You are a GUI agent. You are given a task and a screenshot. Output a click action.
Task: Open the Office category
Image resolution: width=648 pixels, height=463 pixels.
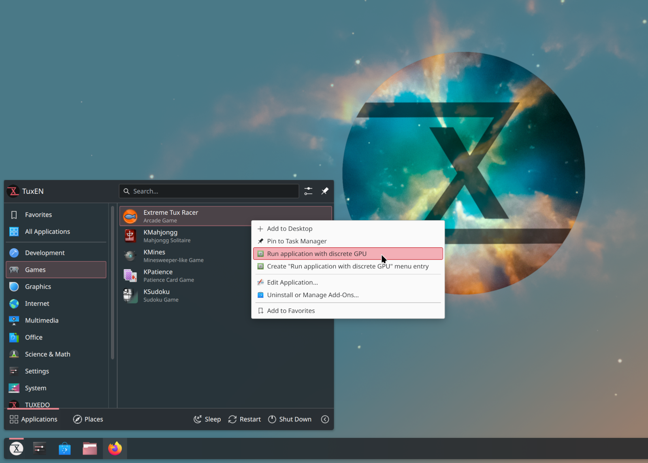(56, 337)
